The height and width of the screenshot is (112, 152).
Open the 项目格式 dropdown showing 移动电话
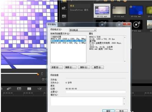coord(83,30)
